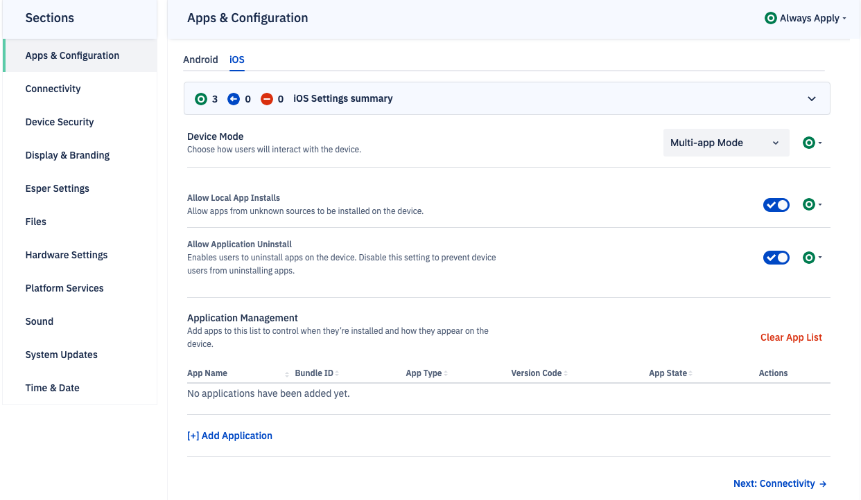Expand the iOS Settings summary chevron
861x500 pixels.
point(812,99)
